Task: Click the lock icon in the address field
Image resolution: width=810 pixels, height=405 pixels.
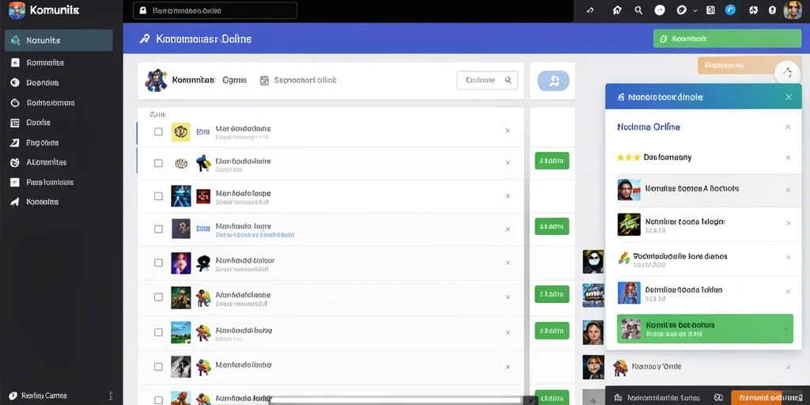Action: pos(143,10)
